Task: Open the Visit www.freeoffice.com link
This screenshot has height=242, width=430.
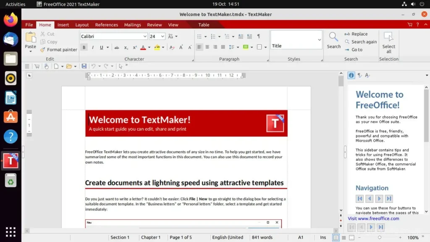Action: (x=373, y=219)
